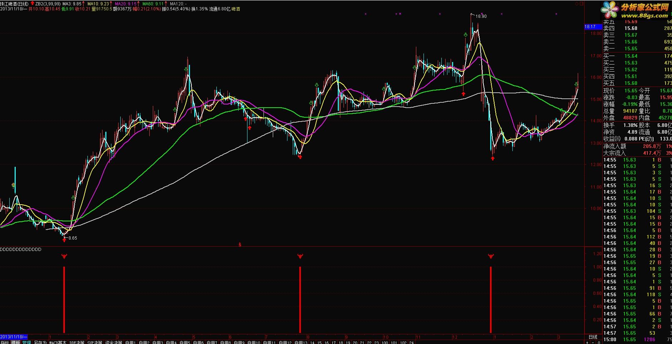Image resolution: width=672 pixels, height=344 pixels.
Task: Click the 大宗流入 417.4万 row
Action: click(x=637, y=153)
